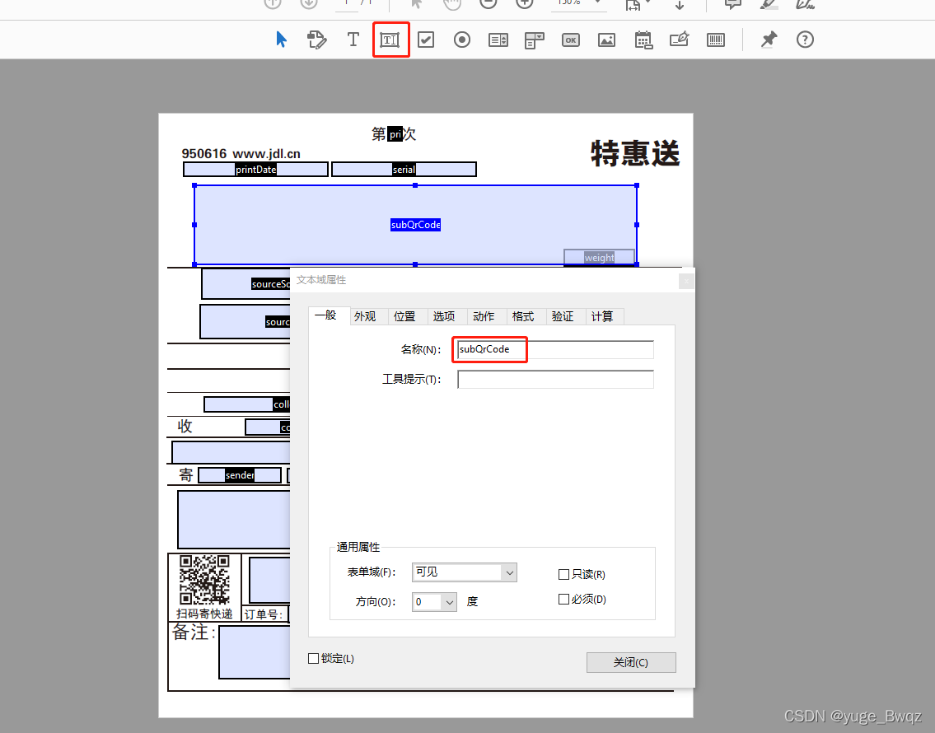Choose the edit text and images tool
The image size is (935, 733).
click(x=316, y=40)
